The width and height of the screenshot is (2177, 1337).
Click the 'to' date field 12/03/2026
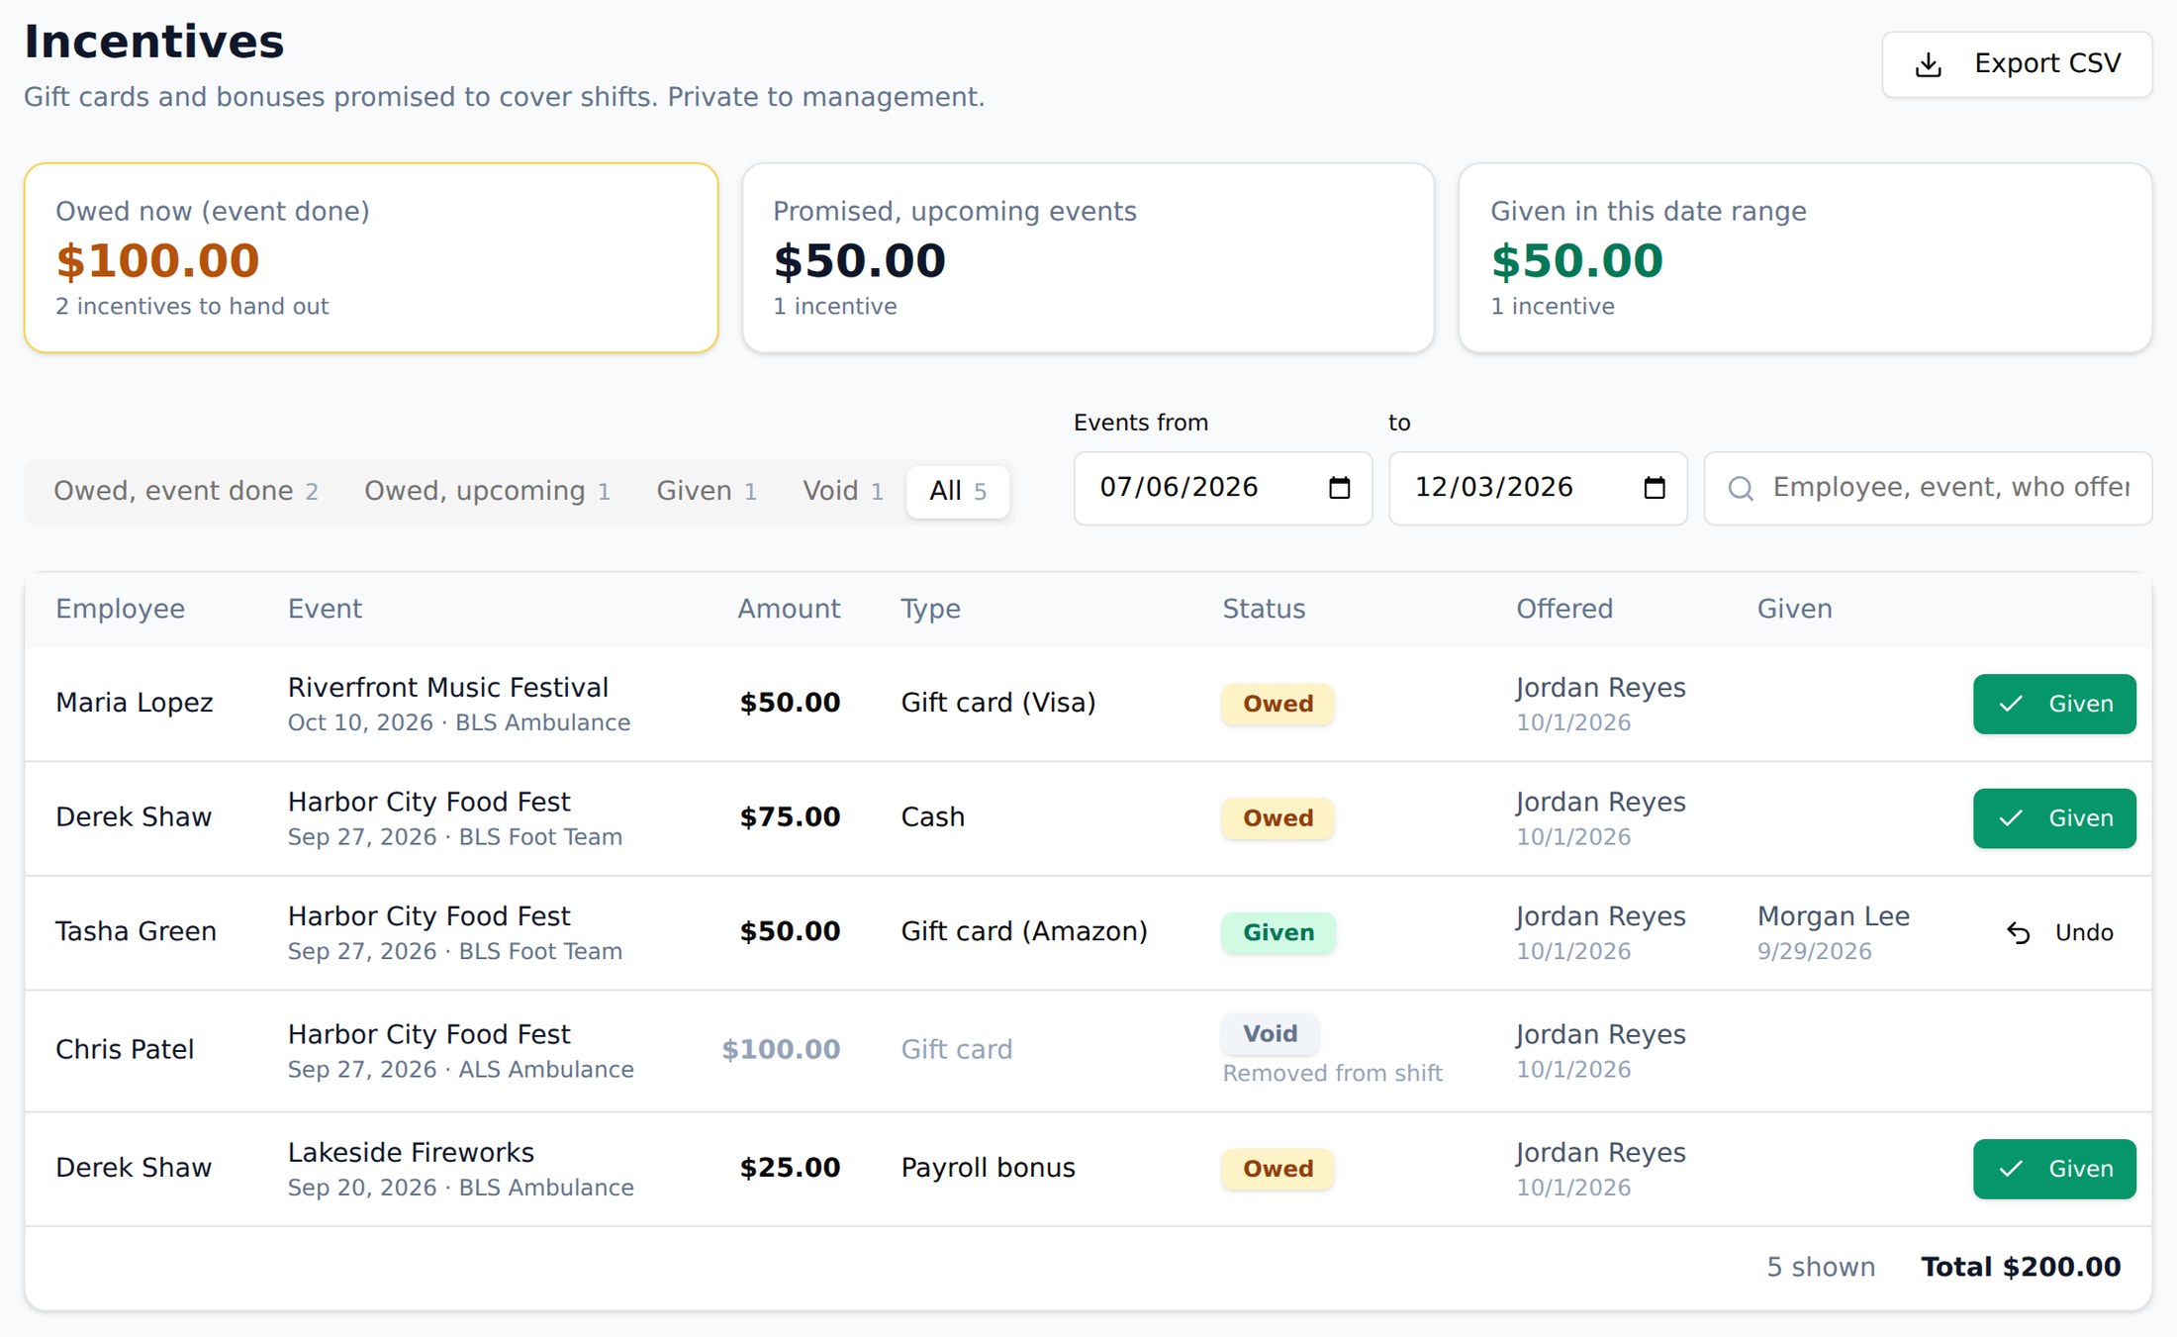[x=1538, y=488]
